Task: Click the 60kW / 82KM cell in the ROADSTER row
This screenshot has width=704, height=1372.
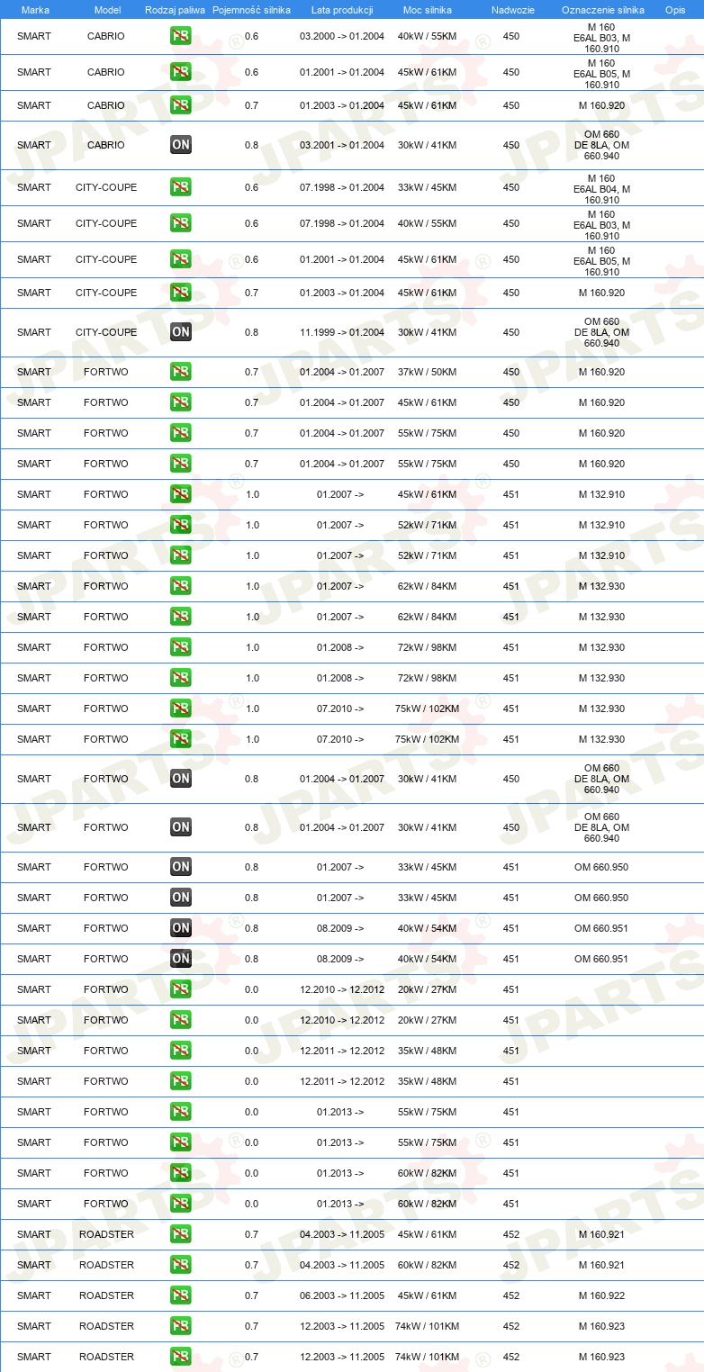Action: click(428, 1265)
